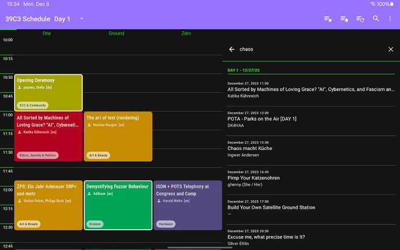Click speaker icon next to Addison
The width and height of the screenshot is (400, 250).
coord(89,194)
